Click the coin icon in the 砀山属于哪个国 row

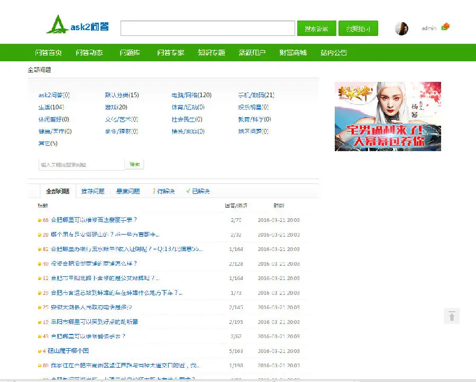click(x=40, y=351)
